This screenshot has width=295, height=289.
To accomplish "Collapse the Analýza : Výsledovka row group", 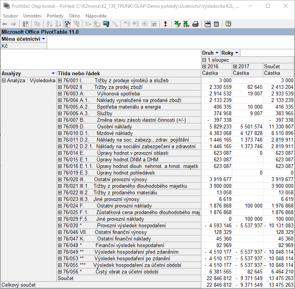I will tap(4, 80).
